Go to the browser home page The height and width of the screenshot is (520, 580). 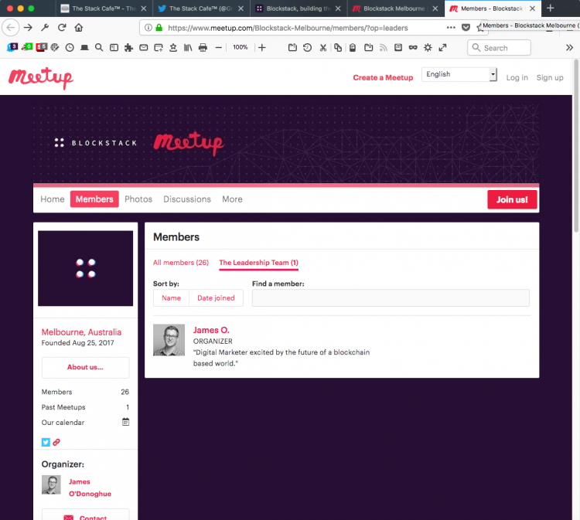tap(78, 27)
